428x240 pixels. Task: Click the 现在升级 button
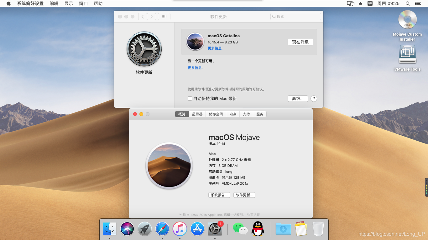(x=300, y=42)
